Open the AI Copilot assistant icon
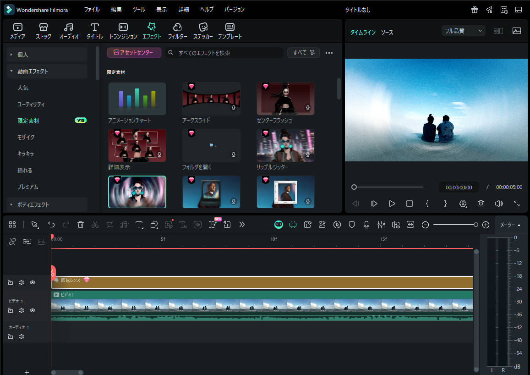 pyautogui.click(x=279, y=225)
